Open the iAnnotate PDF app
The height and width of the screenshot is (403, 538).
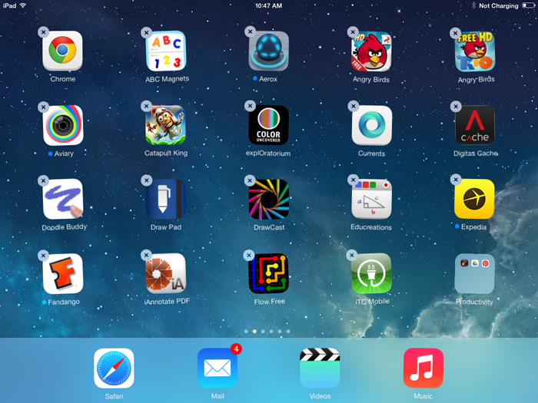click(166, 273)
